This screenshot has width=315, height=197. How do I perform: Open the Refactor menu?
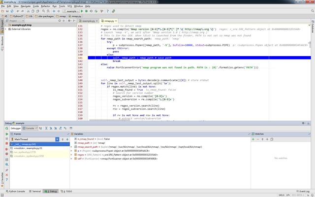(x=45, y=6)
